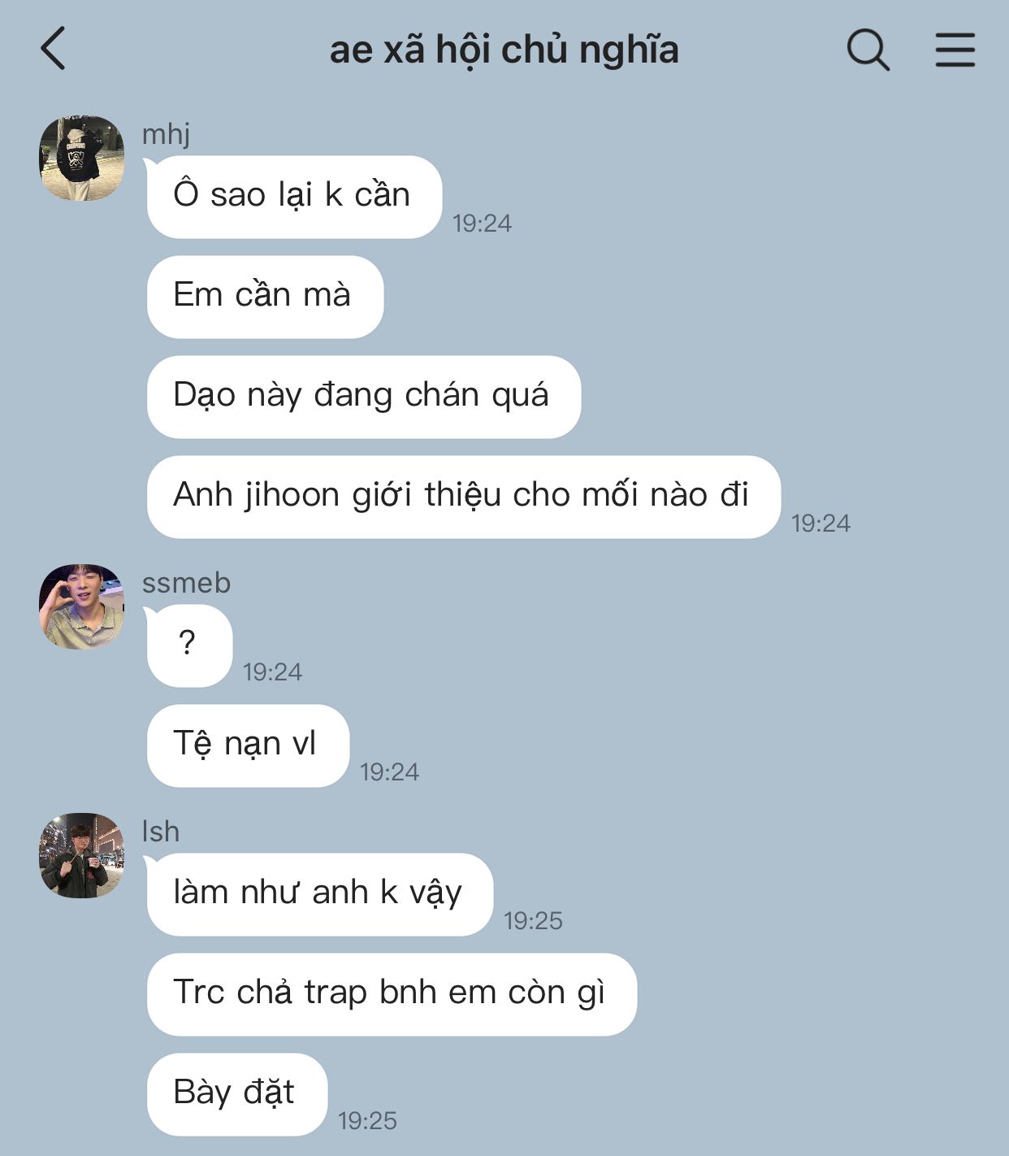The image size is (1009, 1156).
Task: Tap the sender name mhj
Action: pyautogui.click(x=167, y=133)
